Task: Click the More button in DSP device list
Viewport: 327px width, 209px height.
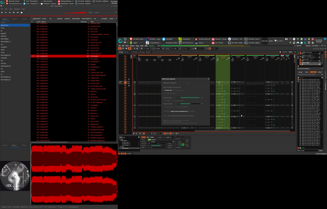Action: click(x=121, y=137)
